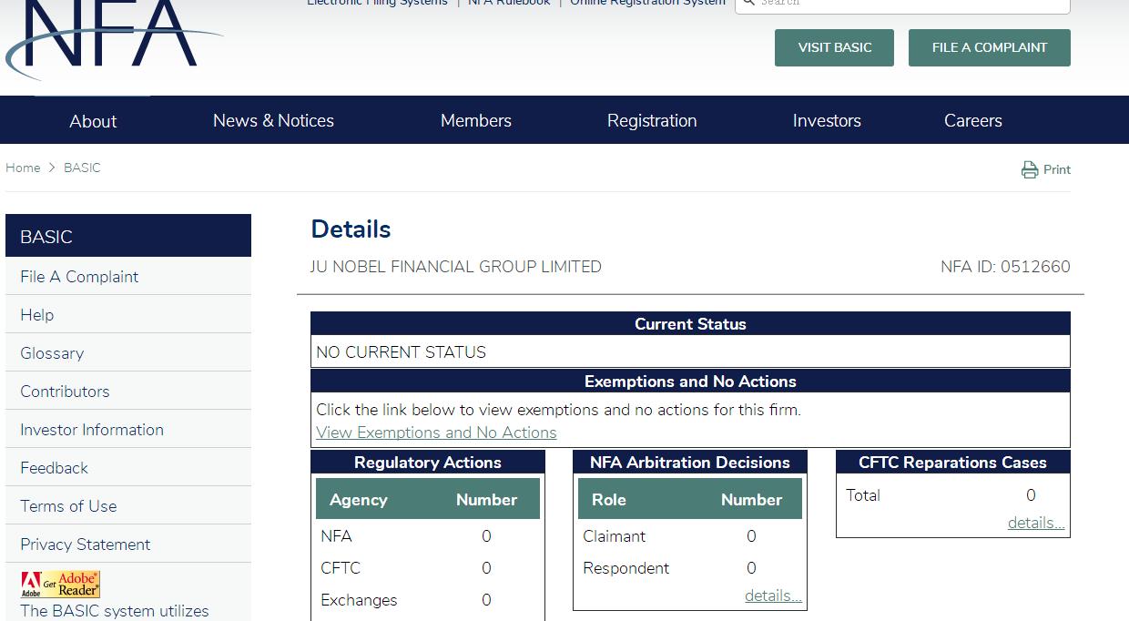Click the Details page heading
This screenshot has height=621, width=1129.
[x=351, y=229]
